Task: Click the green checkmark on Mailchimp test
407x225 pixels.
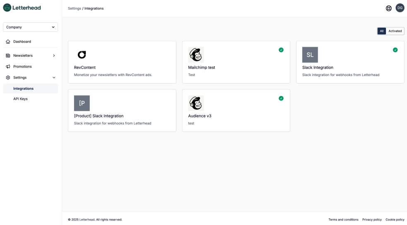Action: [281, 50]
